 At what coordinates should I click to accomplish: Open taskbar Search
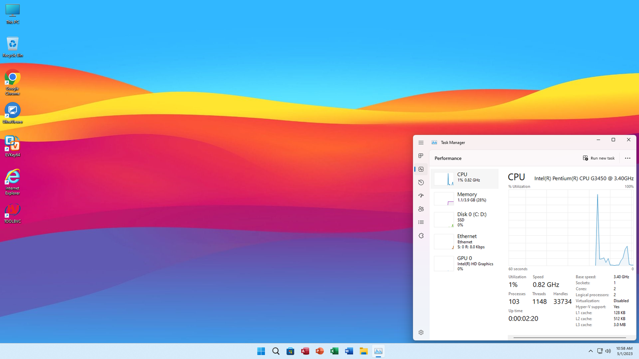click(276, 351)
